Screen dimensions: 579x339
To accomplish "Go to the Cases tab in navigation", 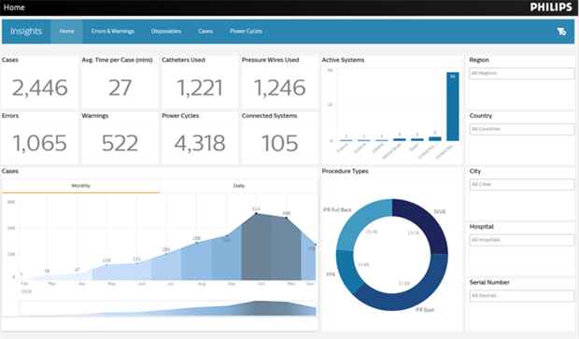I will 205,32.
